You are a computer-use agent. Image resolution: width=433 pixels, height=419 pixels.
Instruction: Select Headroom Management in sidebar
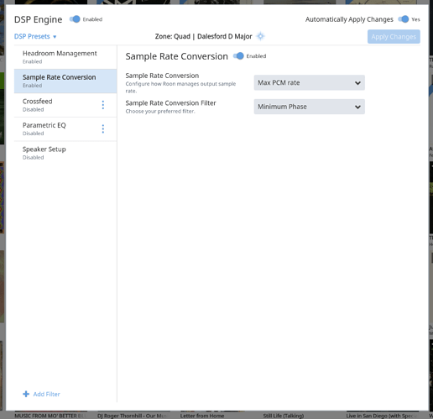(65, 57)
